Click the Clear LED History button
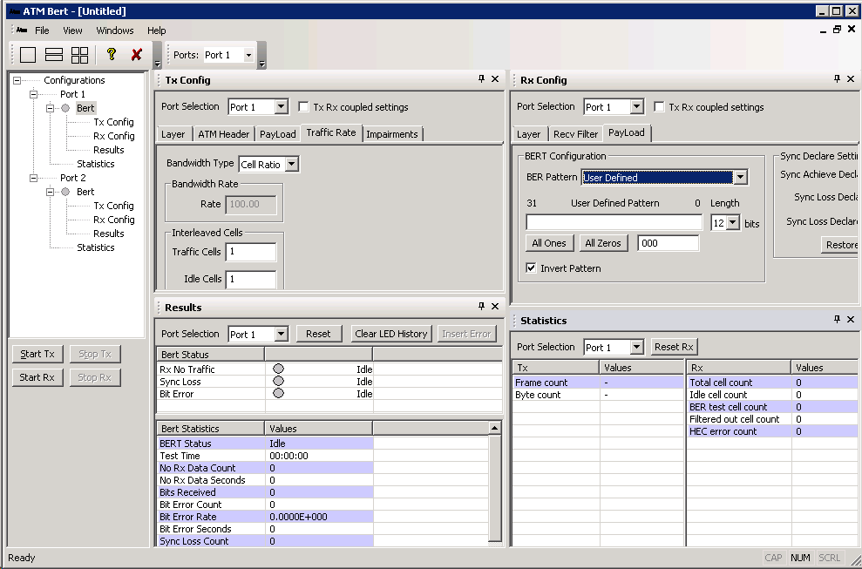 click(x=390, y=334)
